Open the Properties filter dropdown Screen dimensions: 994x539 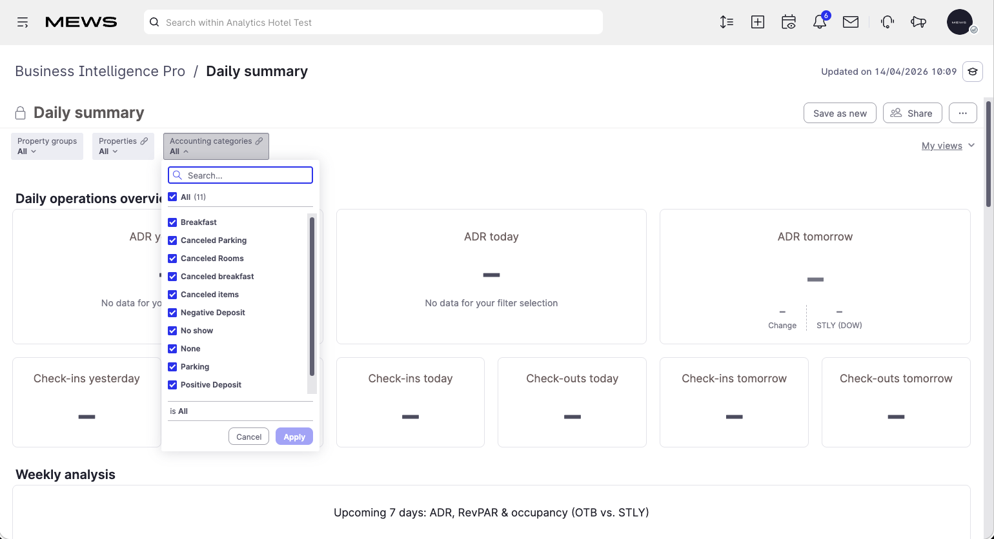123,146
